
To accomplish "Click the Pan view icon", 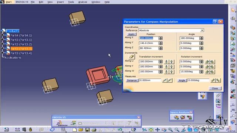I will 157,130.
